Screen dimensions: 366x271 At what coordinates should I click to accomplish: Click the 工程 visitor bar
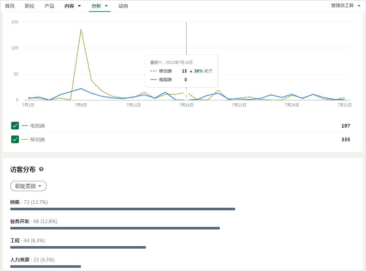click(x=78, y=247)
